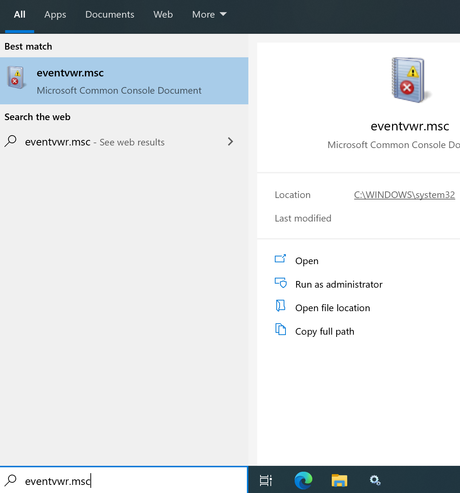Open the C:\WINDOWS\system32 location link
Viewport: 460px width, 493px height.
(404, 195)
